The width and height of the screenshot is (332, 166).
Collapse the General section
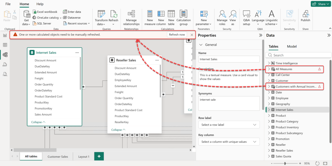[201, 45]
